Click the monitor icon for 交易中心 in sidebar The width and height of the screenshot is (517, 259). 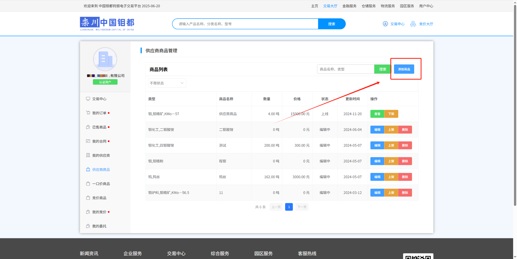click(x=88, y=99)
